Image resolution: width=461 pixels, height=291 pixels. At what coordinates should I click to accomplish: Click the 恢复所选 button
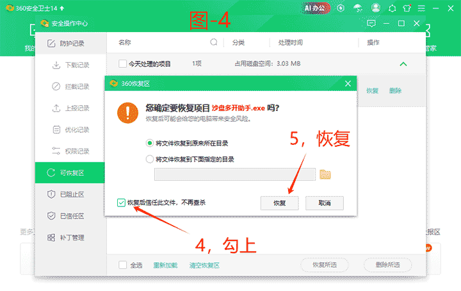coord(325,265)
